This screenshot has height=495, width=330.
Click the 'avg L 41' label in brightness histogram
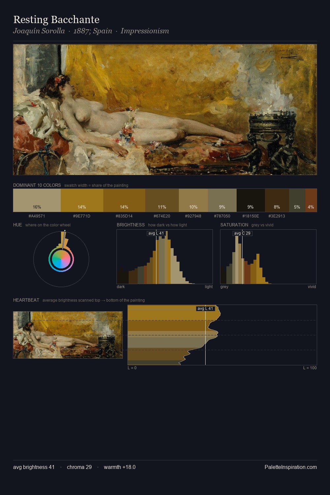[156, 233]
